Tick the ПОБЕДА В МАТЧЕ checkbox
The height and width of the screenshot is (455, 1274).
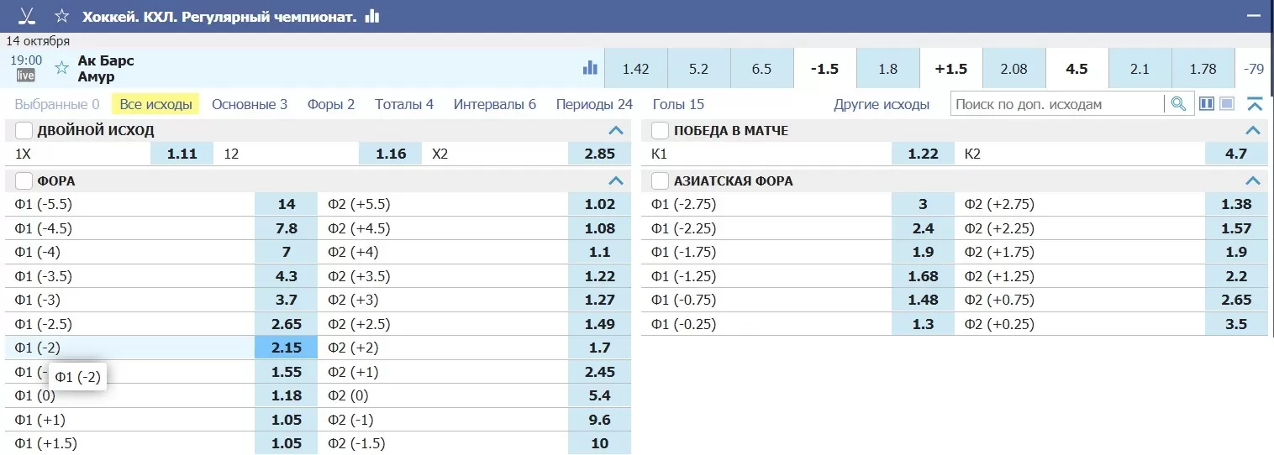pyautogui.click(x=661, y=131)
